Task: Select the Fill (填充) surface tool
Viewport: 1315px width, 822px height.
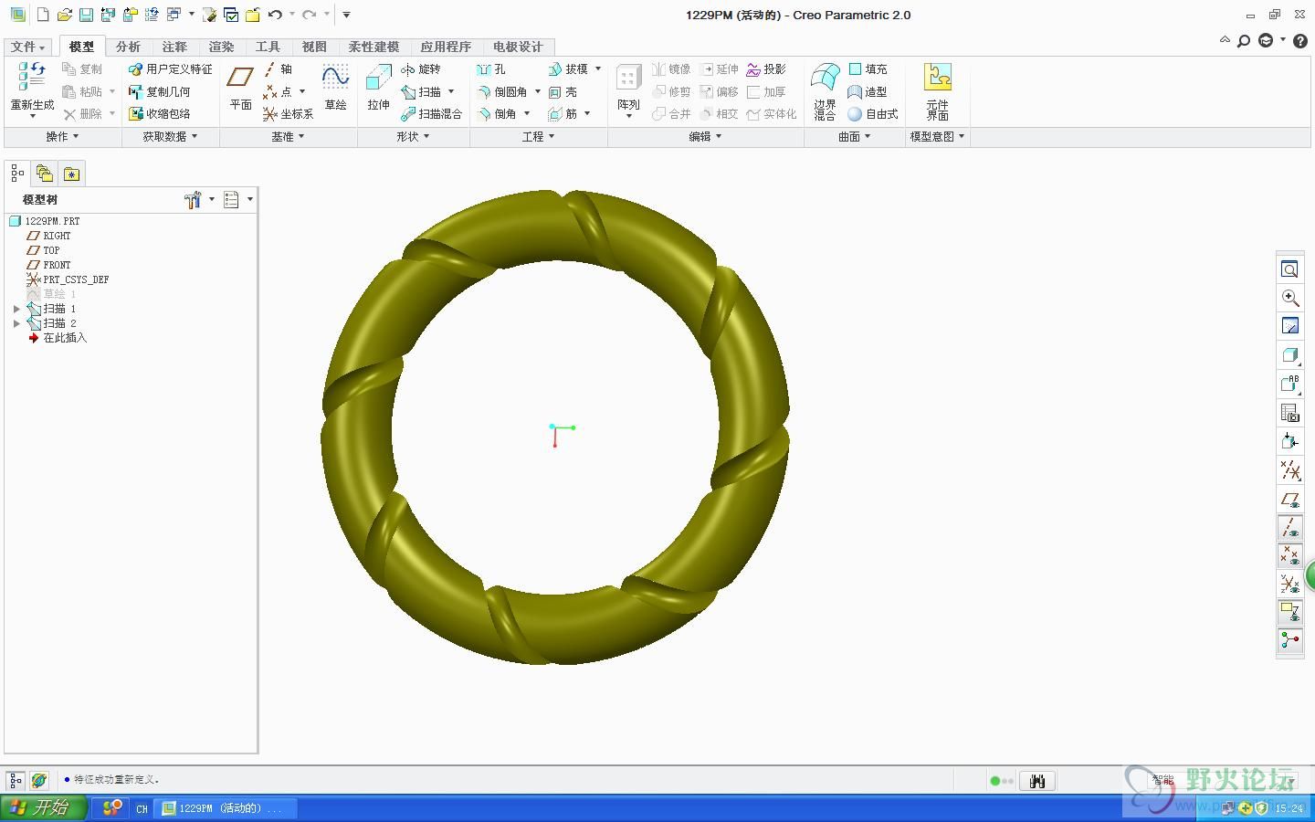Action: [x=868, y=69]
